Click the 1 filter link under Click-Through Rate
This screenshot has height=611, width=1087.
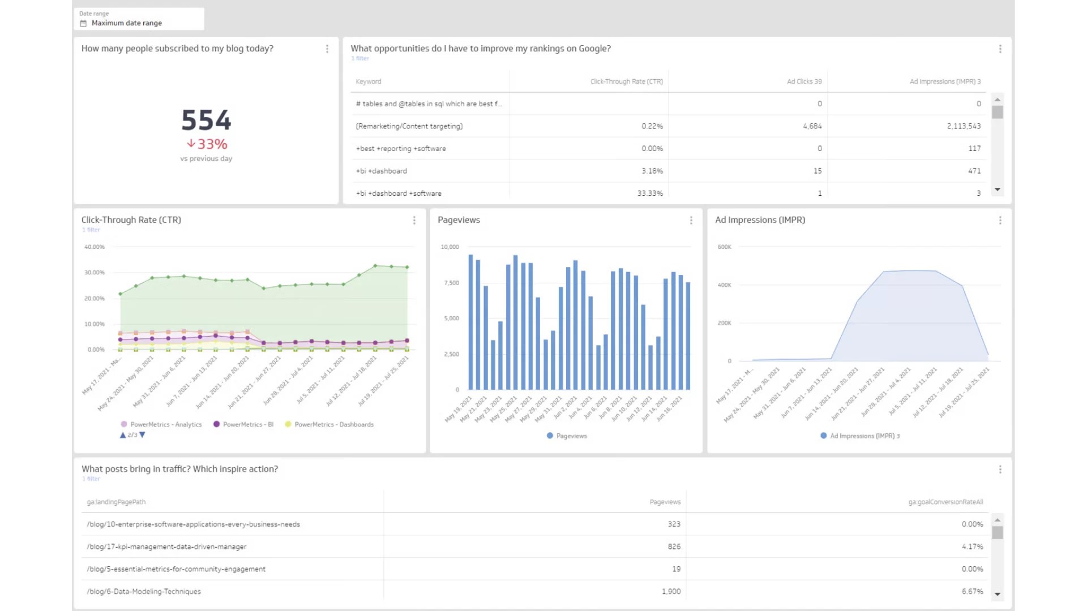(91, 230)
